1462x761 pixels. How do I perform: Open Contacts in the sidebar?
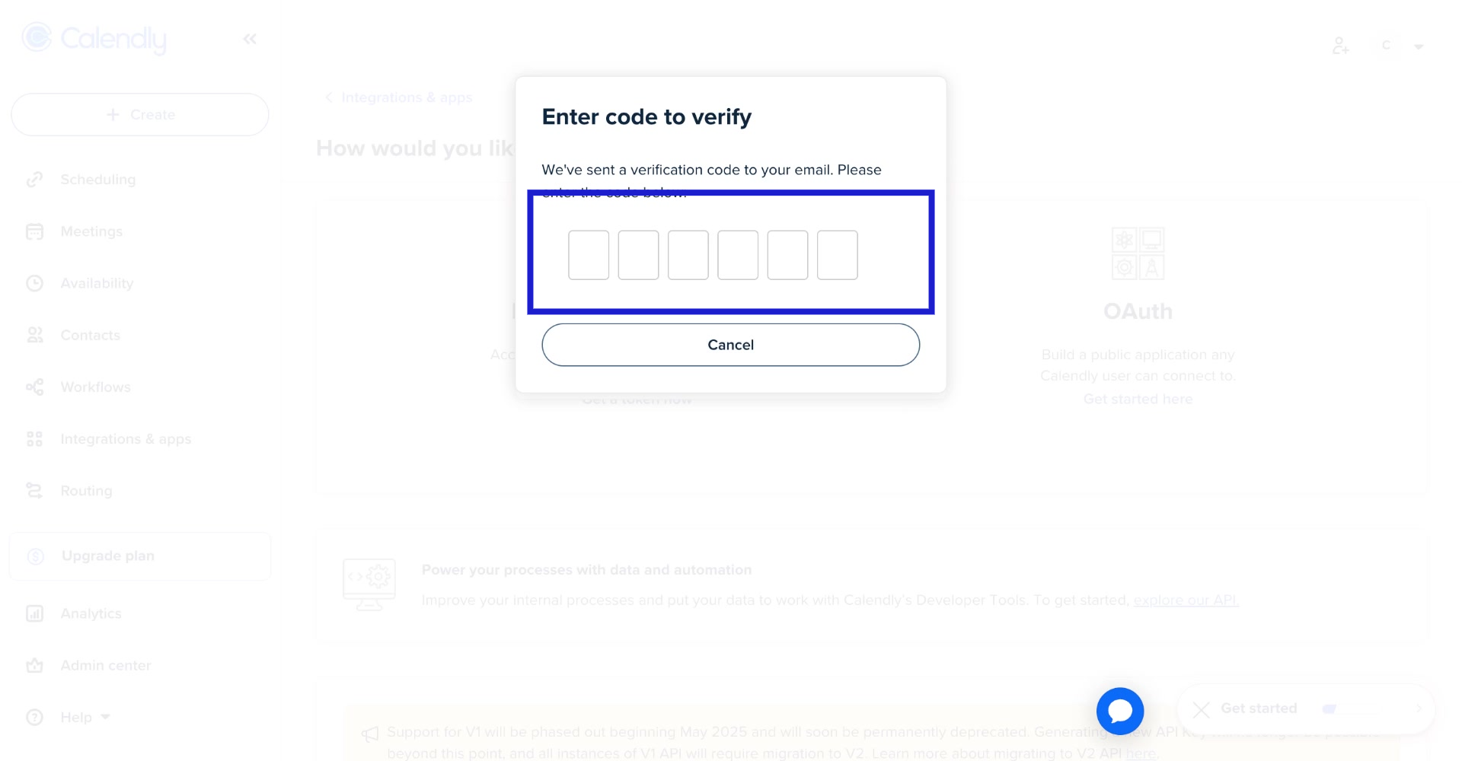(90, 336)
